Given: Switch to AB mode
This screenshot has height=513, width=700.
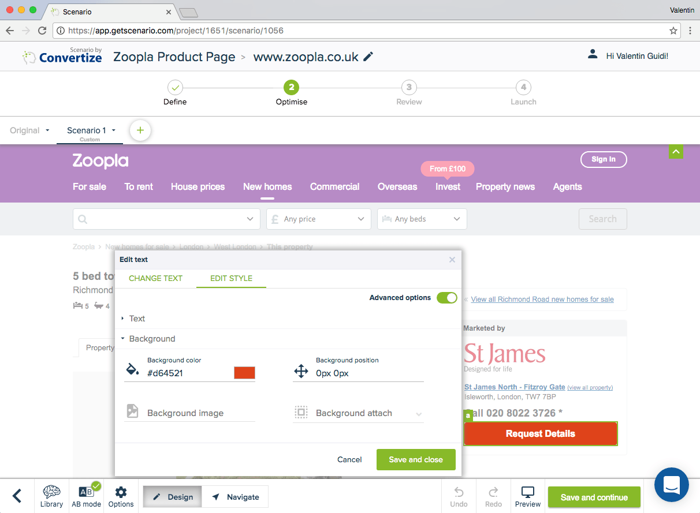Looking at the screenshot, I should (x=86, y=496).
